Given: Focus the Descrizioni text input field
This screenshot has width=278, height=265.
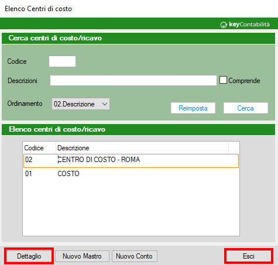Looking at the screenshot, I should (x=133, y=80).
